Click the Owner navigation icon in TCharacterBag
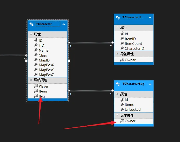 122,121
